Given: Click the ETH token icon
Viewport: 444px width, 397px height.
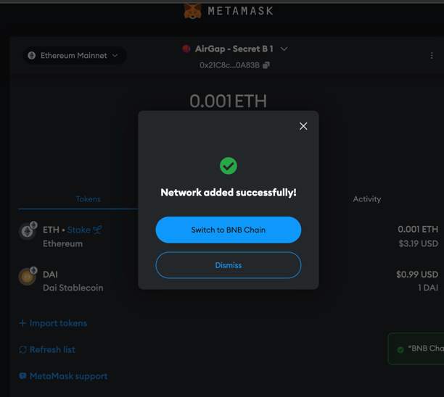Looking at the screenshot, I should (28, 231).
